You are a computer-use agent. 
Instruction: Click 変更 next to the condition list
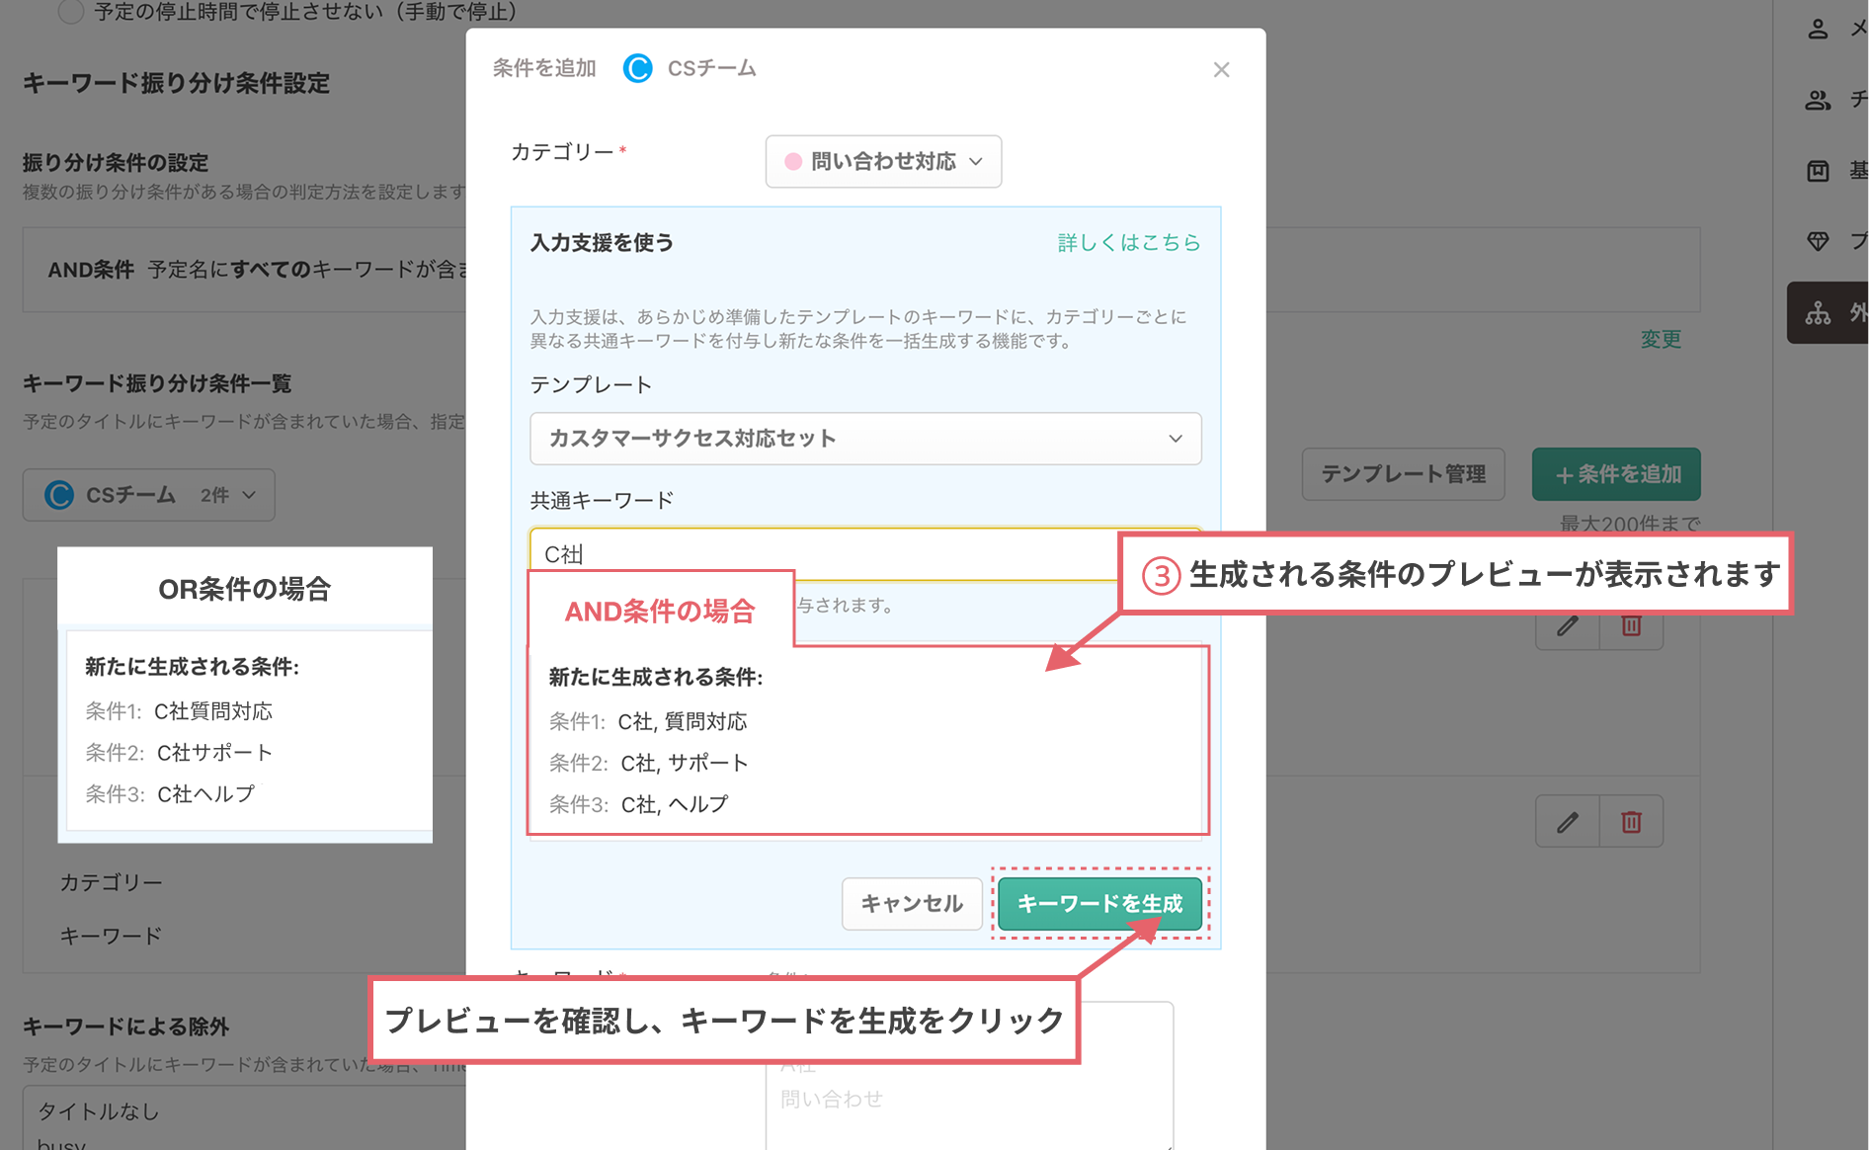click(1660, 340)
